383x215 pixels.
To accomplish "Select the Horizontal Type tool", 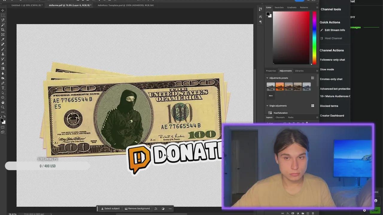I will coord(3,88).
